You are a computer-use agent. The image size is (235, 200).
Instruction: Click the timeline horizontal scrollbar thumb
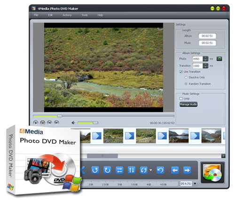pyautogui.click(x=102, y=156)
